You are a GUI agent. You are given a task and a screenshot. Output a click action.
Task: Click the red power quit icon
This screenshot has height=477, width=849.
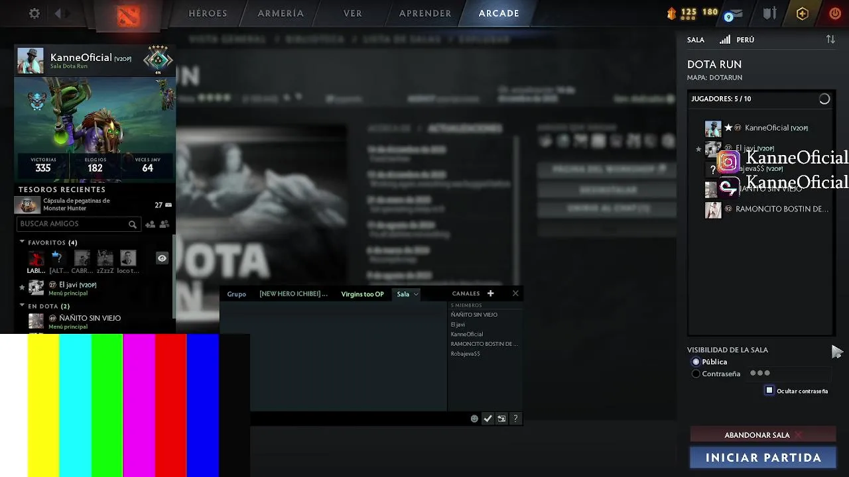(x=835, y=13)
